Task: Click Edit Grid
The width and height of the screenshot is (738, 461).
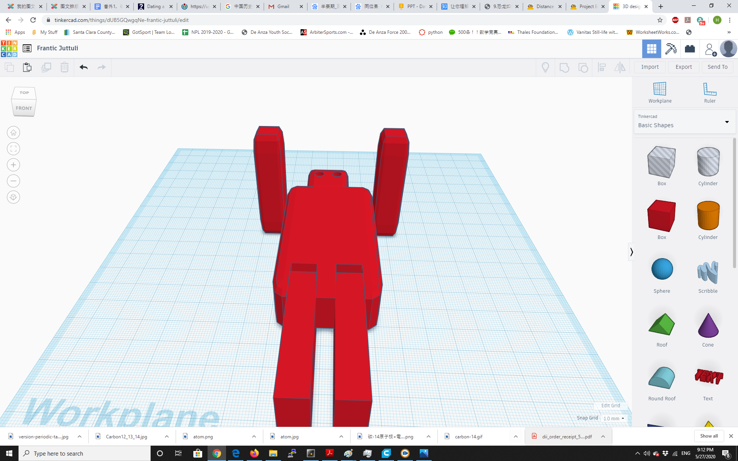Action: (x=610, y=405)
